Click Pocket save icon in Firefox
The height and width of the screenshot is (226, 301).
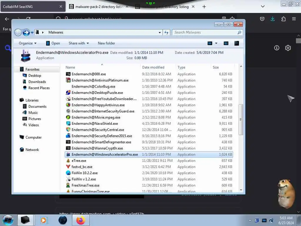262,19
